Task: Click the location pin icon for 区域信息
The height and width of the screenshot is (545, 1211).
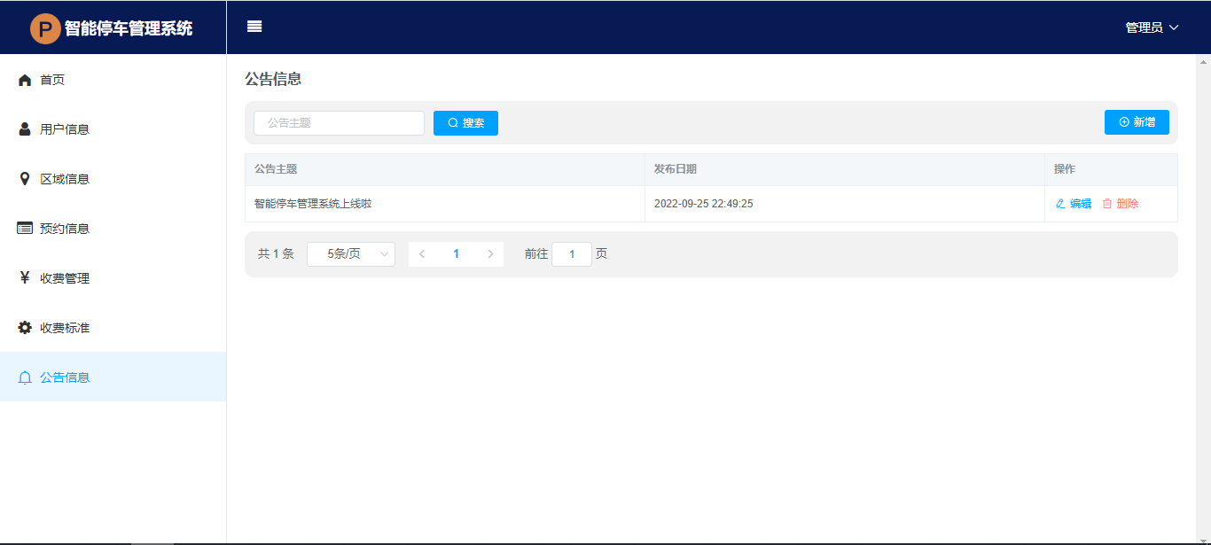Action: (25, 179)
